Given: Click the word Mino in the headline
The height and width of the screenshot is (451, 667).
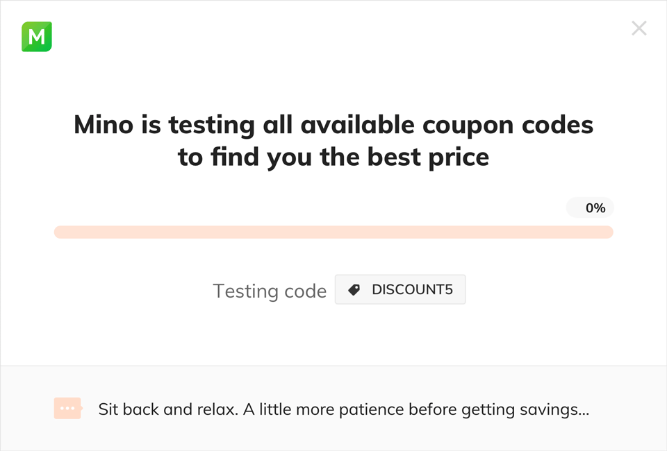Looking at the screenshot, I should click(101, 125).
